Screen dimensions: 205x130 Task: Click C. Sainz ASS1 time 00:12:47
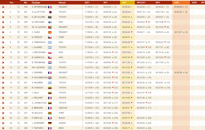point(179,32)
